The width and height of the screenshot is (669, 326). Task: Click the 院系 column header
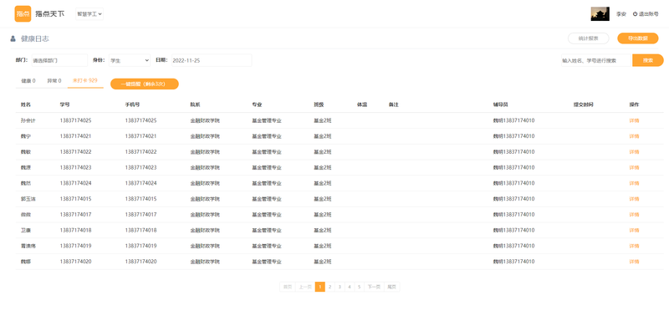tap(195, 104)
